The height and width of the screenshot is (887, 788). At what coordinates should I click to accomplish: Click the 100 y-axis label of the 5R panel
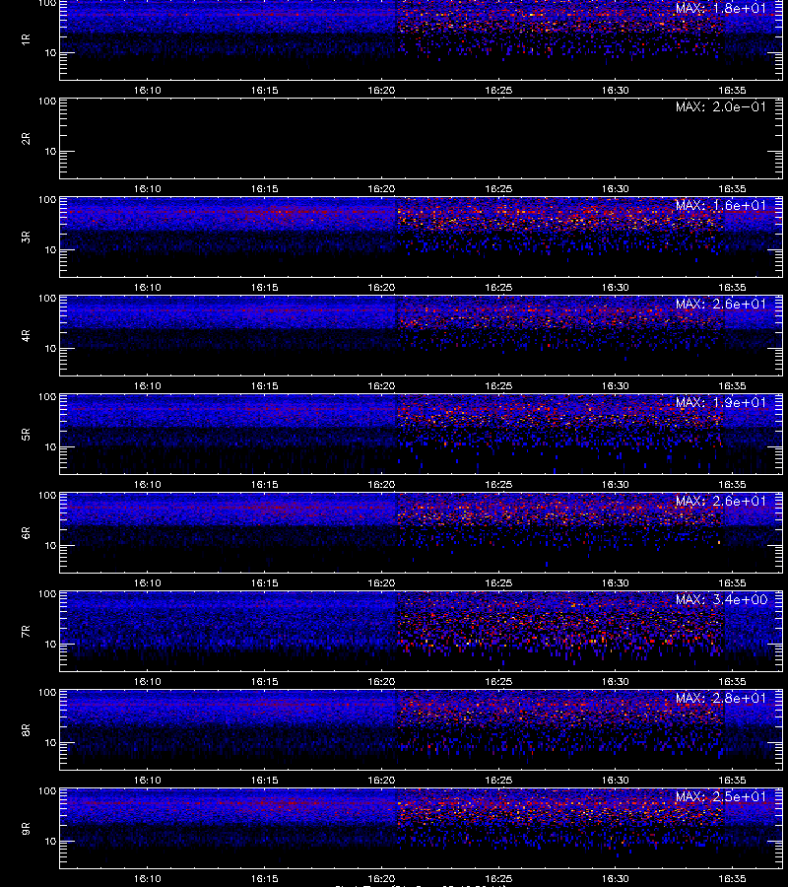pos(47,397)
